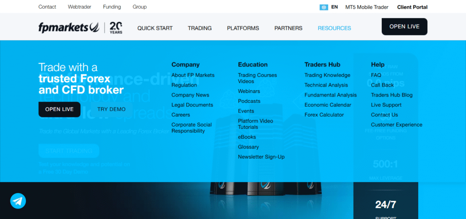Click the Traders Hub column heading
The image size is (466, 219).
click(x=322, y=65)
